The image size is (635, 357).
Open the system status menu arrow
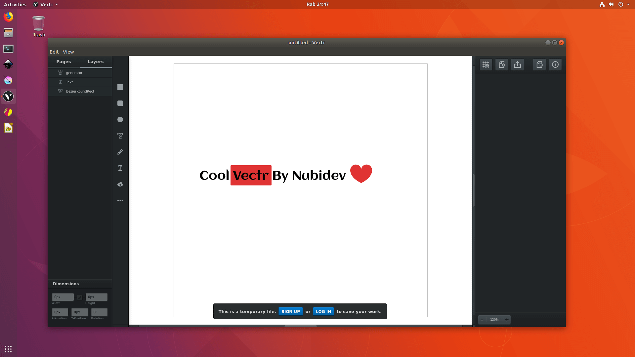coord(628,5)
